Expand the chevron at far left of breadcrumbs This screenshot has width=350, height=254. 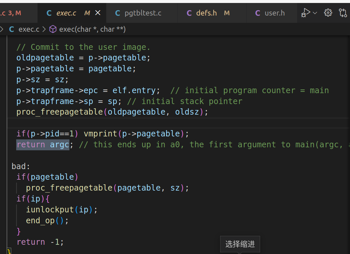(2, 29)
